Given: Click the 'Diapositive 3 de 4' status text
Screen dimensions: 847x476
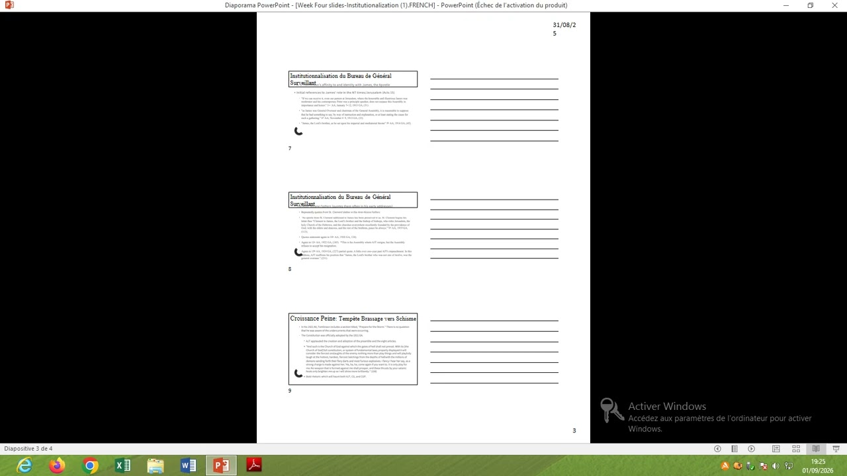Looking at the screenshot, I should [28, 449].
